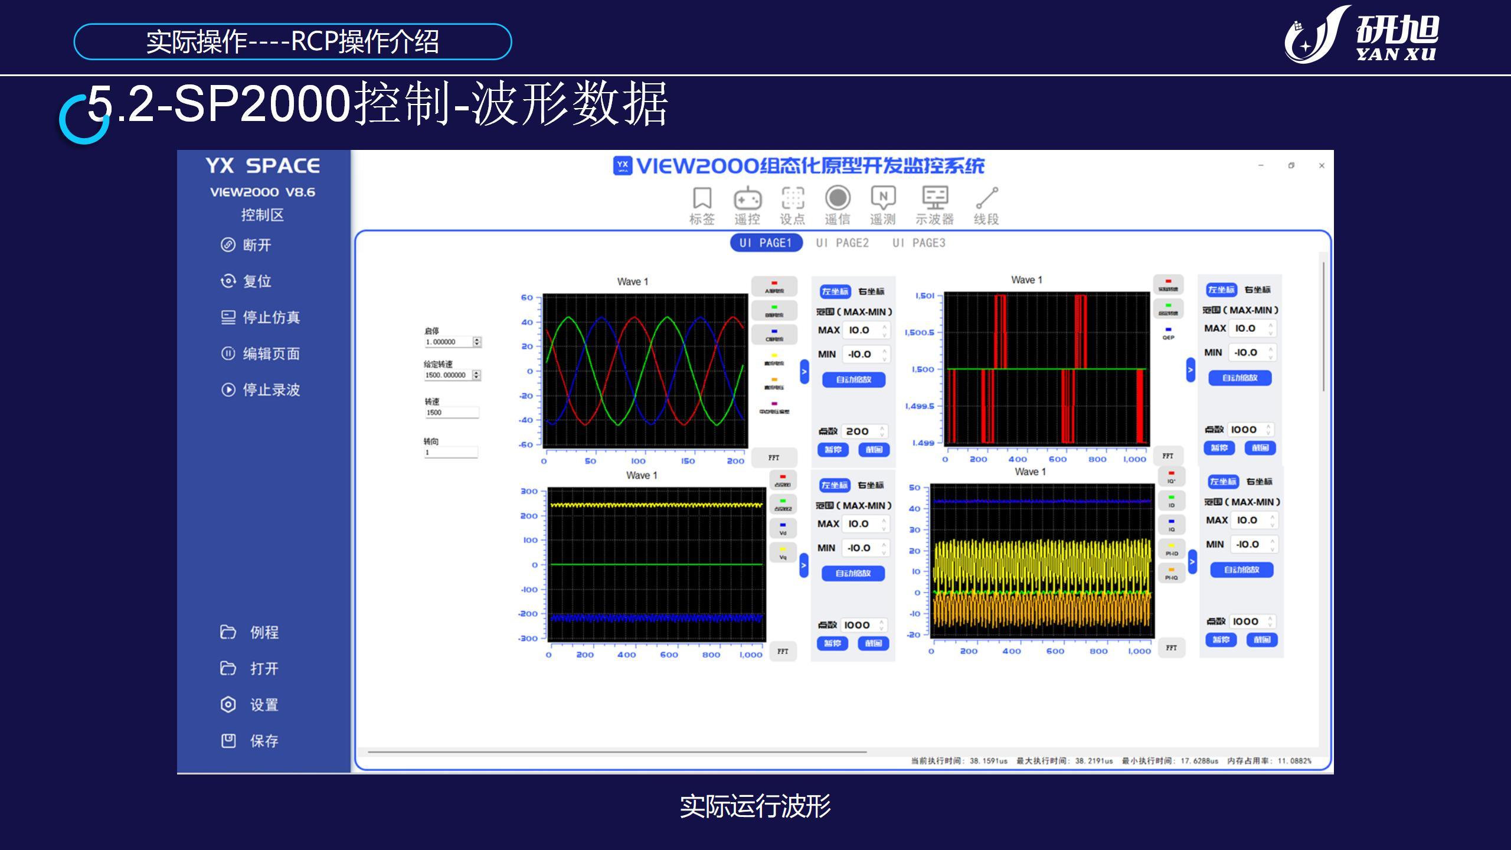Click 打开 open file in sidebar
Viewport: 1511px width, 850px height.
249,668
